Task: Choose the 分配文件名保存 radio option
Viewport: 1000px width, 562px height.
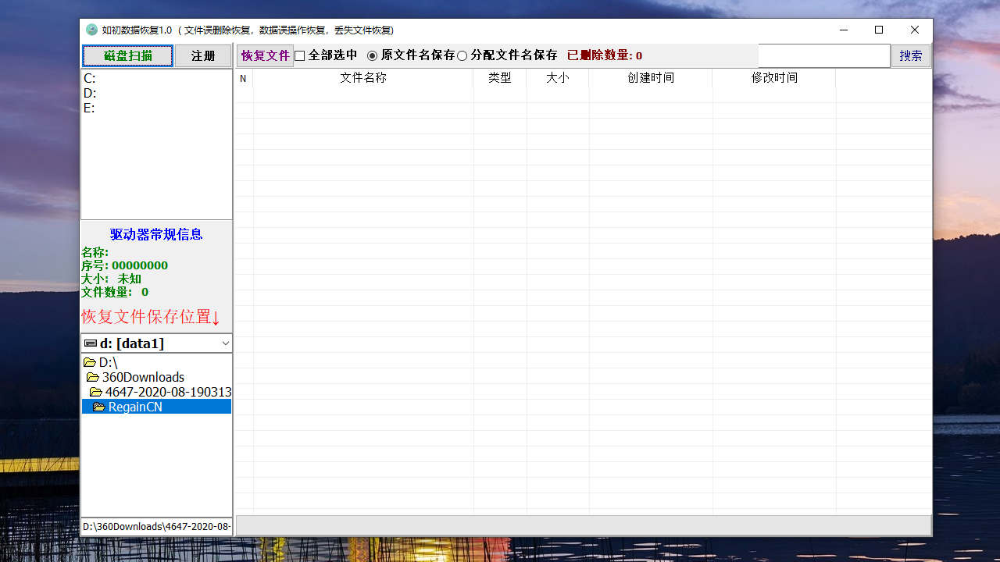Action: coord(462,55)
